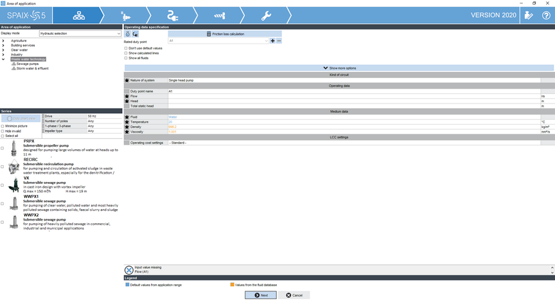Click the star marker beside Head
The height and width of the screenshot is (301, 555).
pos(127,101)
